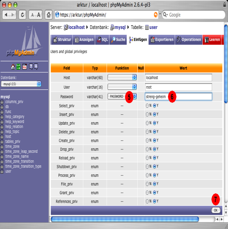Click the lock icon in the title bar
Screen dimensions: 228x229
[225, 5]
